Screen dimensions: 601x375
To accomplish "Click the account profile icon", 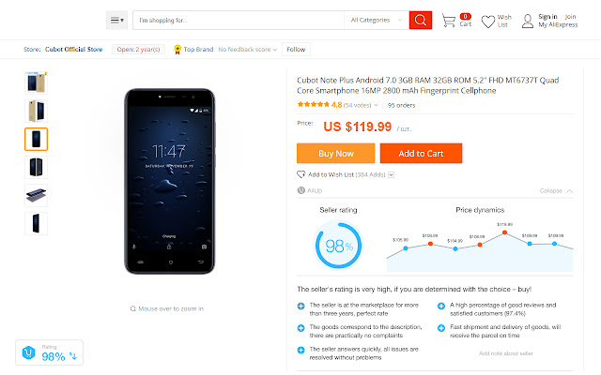I will [x=528, y=21].
